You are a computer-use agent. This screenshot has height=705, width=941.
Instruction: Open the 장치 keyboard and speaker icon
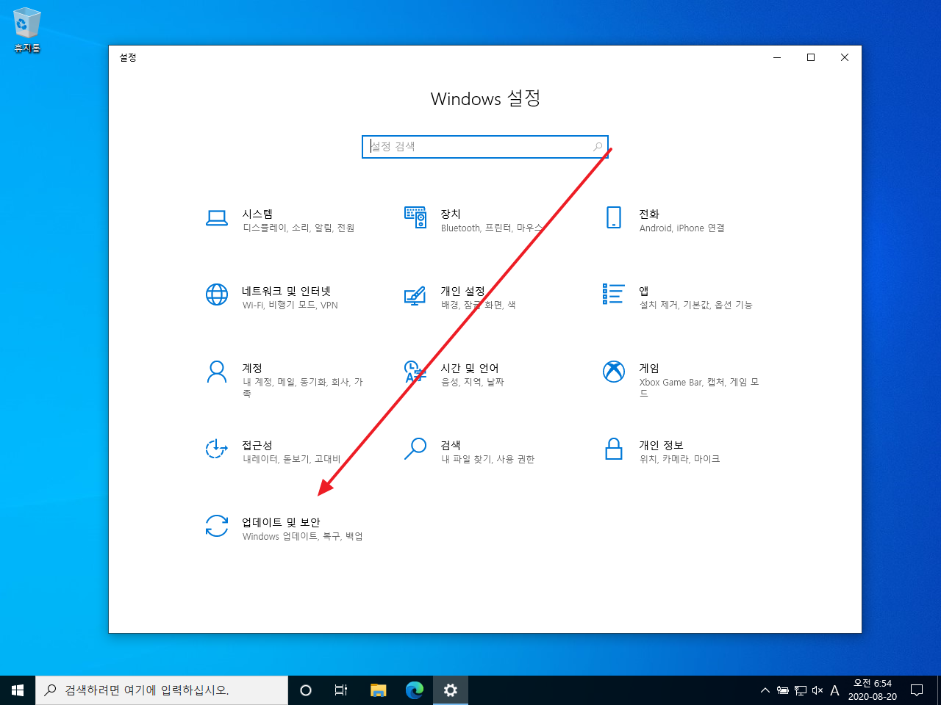[415, 217]
